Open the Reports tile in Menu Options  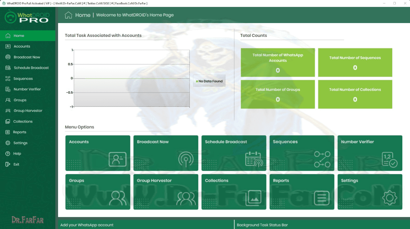click(x=302, y=192)
